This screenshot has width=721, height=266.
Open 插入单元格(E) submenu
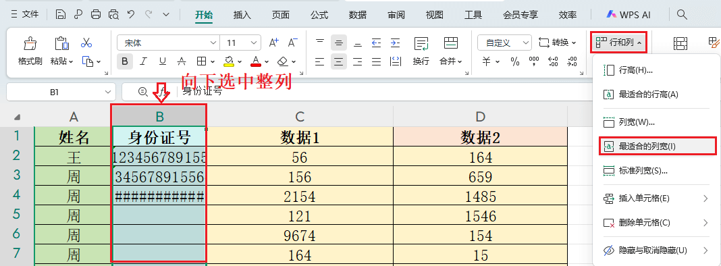(x=657, y=198)
